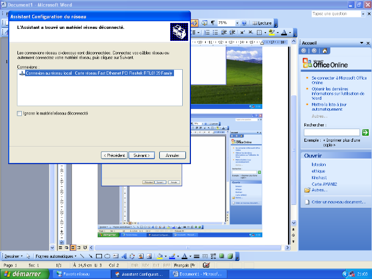Expand the Accueil task pane dropdown

pyautogui.click(x=361, y=43)
